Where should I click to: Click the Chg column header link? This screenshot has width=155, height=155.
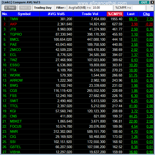tap(146, 14)
